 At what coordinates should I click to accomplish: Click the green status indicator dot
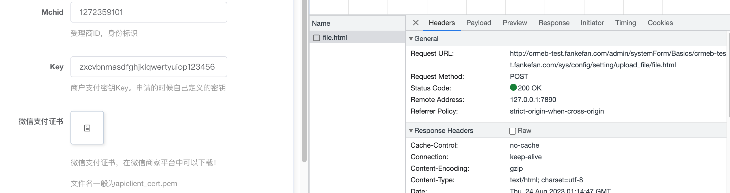(513, 87)
